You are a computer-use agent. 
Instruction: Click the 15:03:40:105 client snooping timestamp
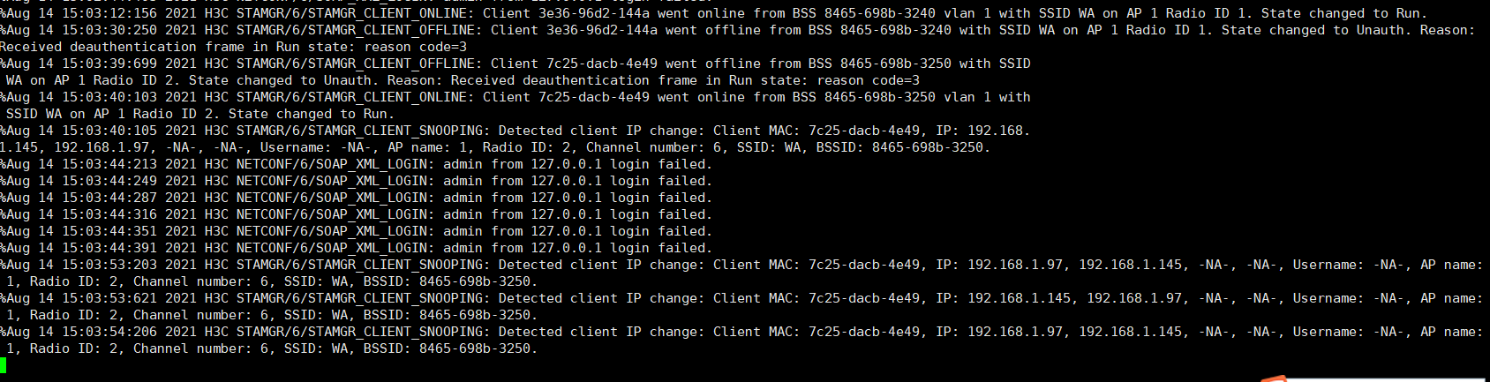109,131
